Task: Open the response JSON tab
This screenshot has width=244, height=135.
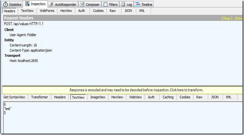Action: point(215,97)
